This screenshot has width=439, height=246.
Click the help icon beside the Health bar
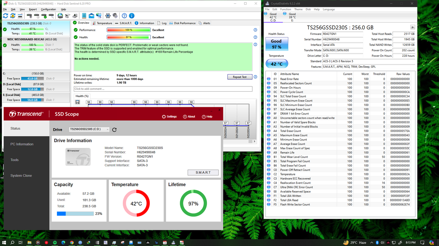(255, 37)
